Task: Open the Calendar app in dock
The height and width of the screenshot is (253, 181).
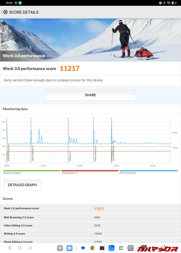Action: coord(121,248)
